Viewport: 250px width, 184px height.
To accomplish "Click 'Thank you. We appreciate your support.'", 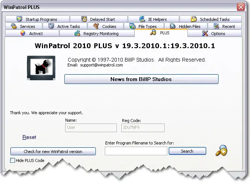I will pyautogui.click(x=46, y=113).
